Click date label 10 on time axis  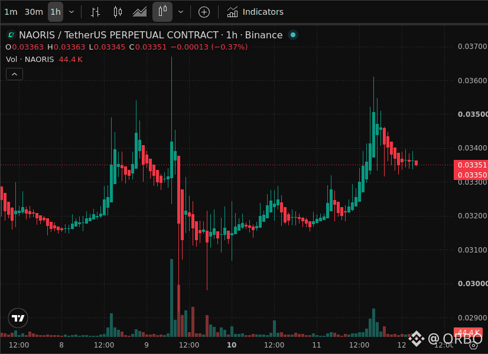tap(232, 345)
